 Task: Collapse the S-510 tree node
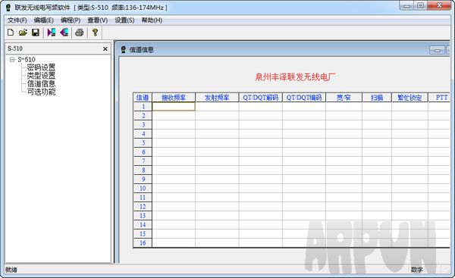(x=12, y=59)
